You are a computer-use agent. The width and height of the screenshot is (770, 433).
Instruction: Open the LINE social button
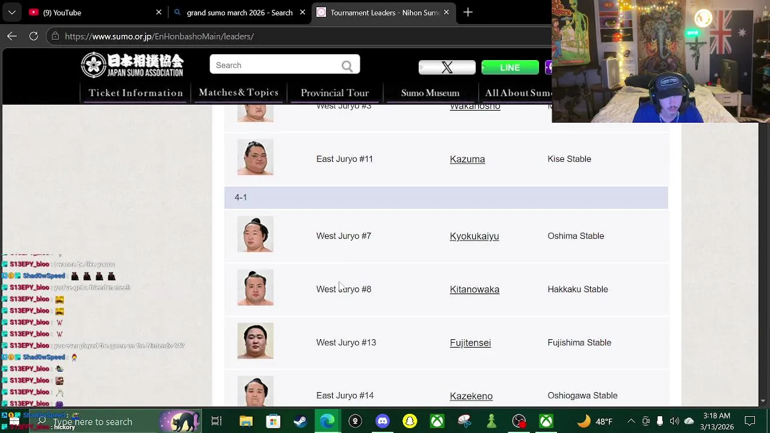click(510, 67)
